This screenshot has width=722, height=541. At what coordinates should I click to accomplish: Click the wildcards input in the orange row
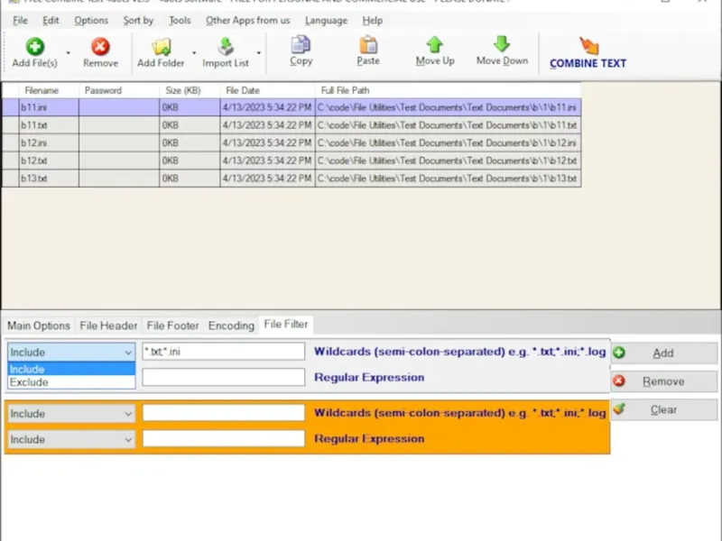click(223, 413)
